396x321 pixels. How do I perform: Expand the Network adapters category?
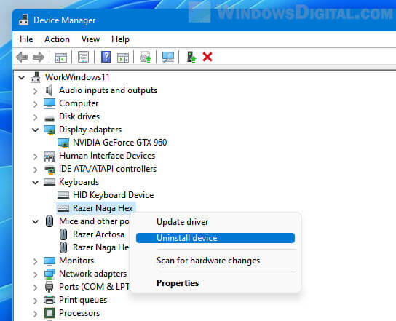[36, 274]
